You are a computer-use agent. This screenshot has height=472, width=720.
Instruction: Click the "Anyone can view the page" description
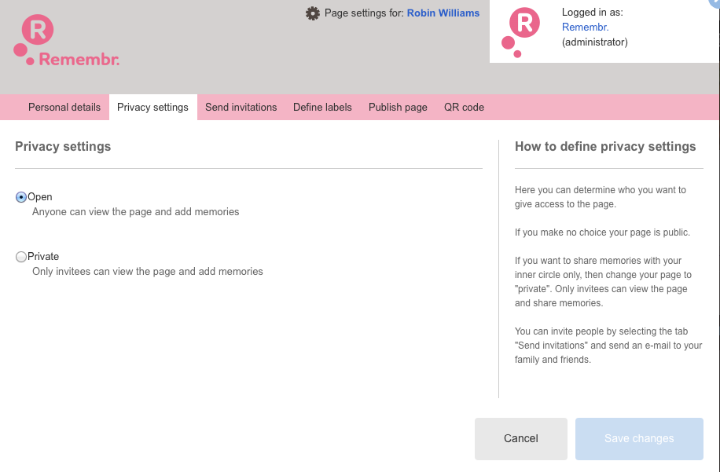(135, 212)
